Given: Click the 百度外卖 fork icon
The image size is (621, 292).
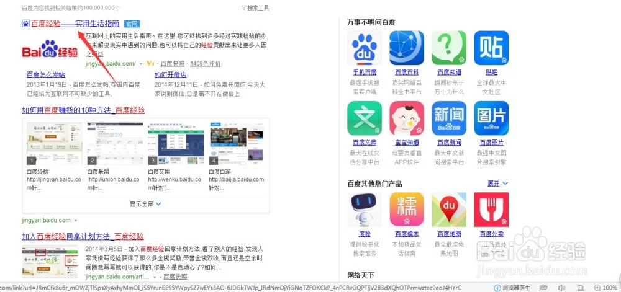Looking at the screenshot, I should click(x=491, y=210).
